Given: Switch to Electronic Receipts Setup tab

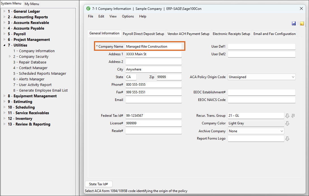Looking at the screenshot, I should tap(231, 34).
